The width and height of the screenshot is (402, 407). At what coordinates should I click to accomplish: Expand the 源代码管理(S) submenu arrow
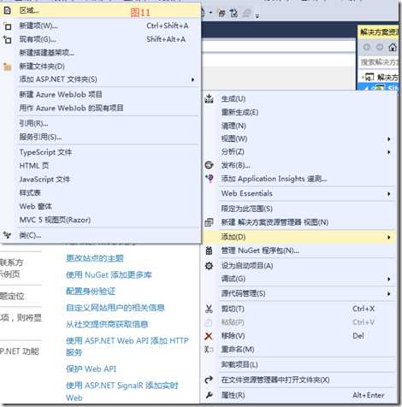(389, 294)
